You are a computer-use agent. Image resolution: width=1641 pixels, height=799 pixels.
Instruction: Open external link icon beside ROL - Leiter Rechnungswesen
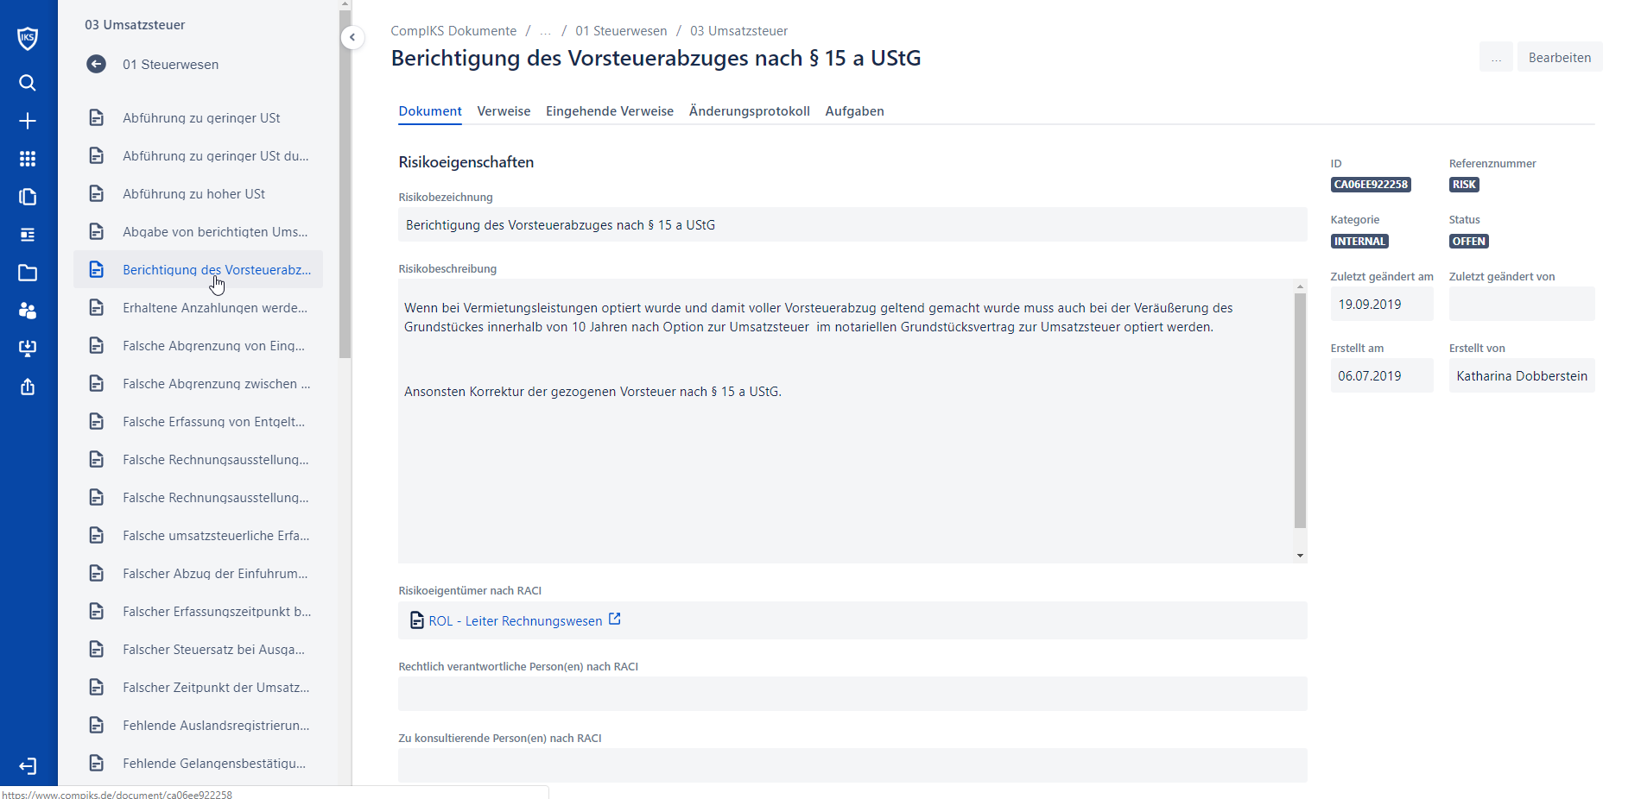tap(615, 620)
